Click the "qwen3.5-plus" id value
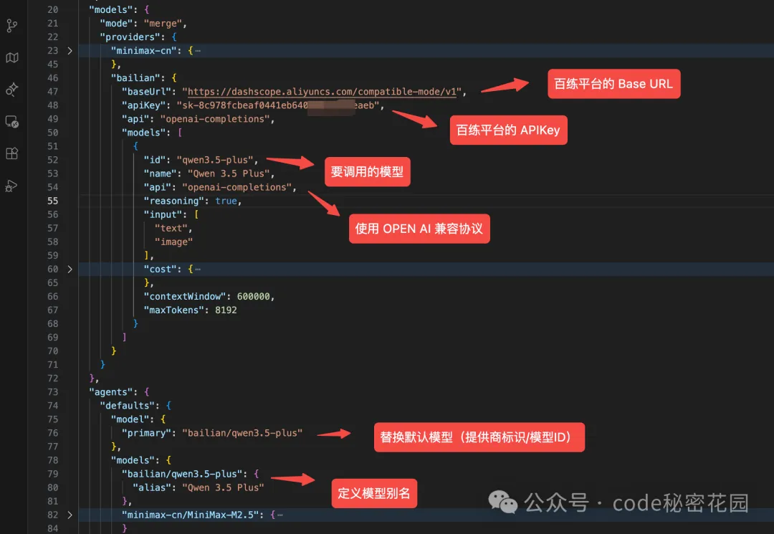Screen dimensions: 774x534 pyautogui.click(x=215, y=160)
